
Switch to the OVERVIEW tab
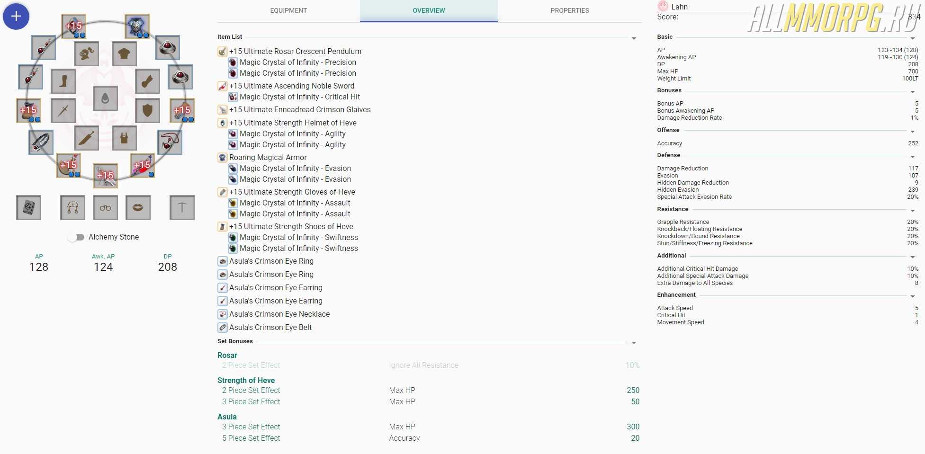429,10
